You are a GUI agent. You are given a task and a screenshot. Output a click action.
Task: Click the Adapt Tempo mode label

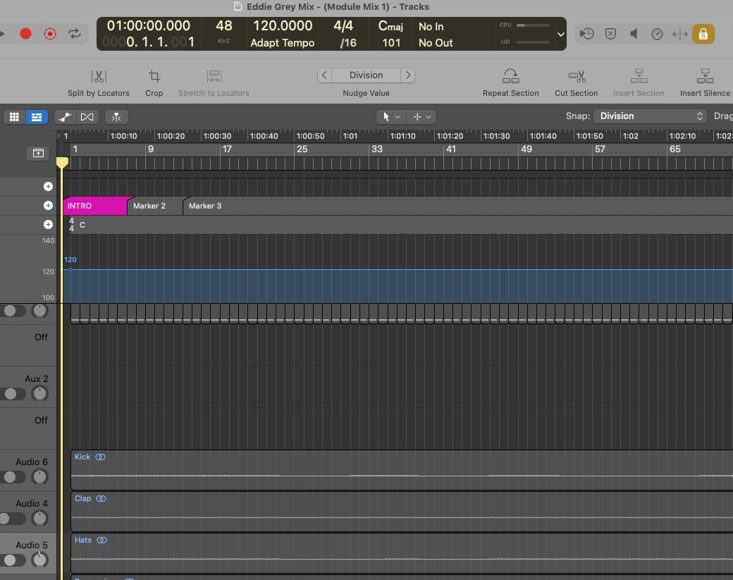[283, 42]
